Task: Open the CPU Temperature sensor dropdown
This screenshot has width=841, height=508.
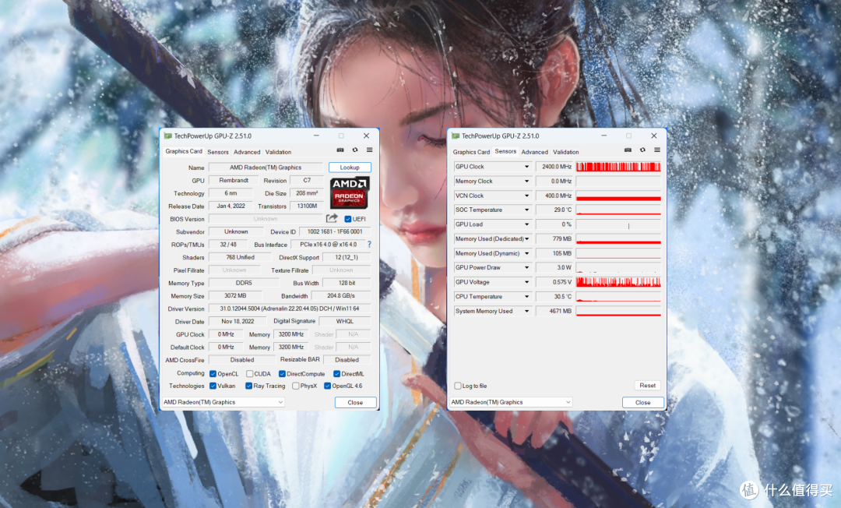Action: pyautogui.click(x=526, y=297)
